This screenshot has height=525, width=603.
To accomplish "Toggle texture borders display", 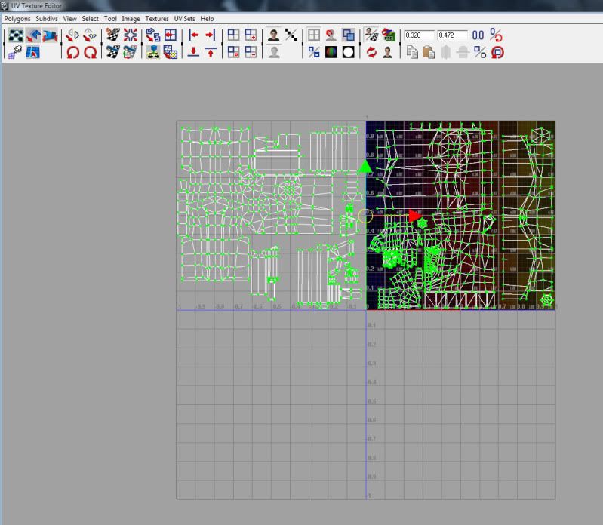I will point(314,52).
